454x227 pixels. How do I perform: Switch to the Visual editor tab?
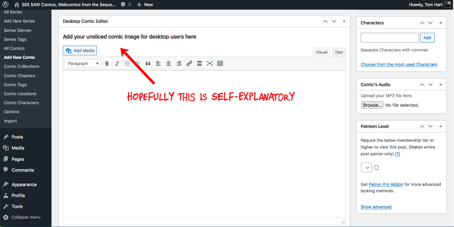[x=321, y=52]
